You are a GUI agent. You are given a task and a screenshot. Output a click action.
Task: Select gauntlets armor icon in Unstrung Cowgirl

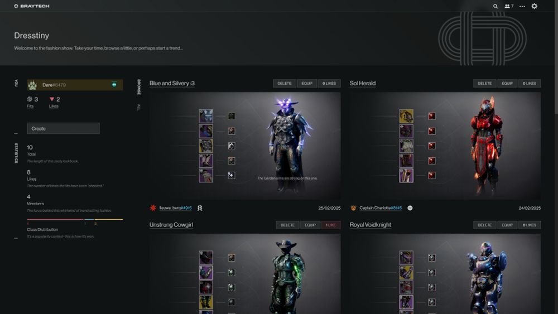[x=206, y=272]
